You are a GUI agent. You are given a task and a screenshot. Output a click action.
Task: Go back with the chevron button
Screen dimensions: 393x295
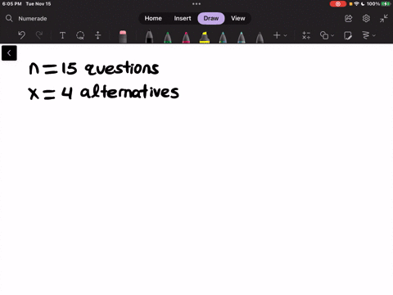coord(9,53)
